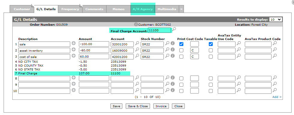
Task: View stock info icon on asset inventory row
Action: point(173,50)
